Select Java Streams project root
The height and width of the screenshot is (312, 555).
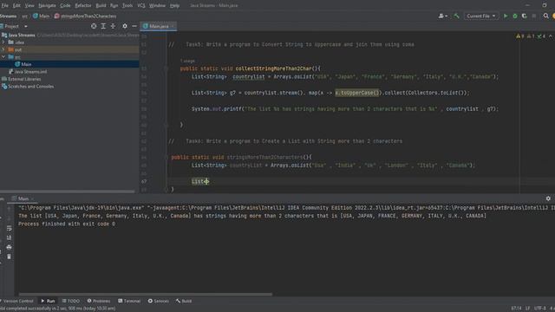coord(18,35)
